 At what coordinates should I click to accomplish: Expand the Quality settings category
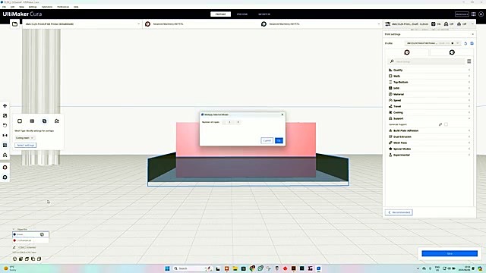tap(429, 70)
